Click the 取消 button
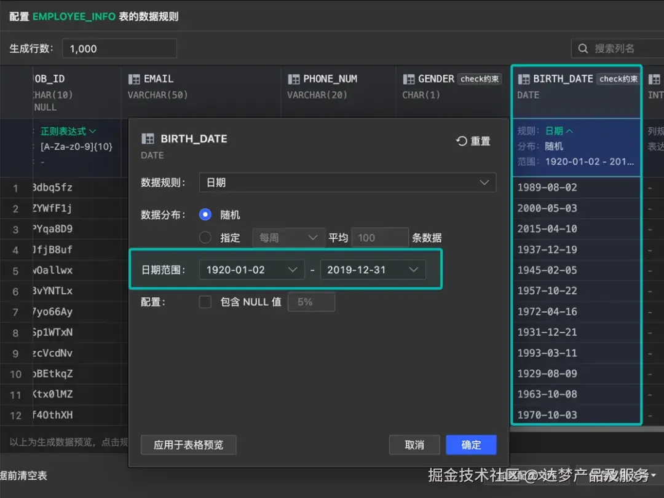 pyautogui.click(x=414, y=445)
